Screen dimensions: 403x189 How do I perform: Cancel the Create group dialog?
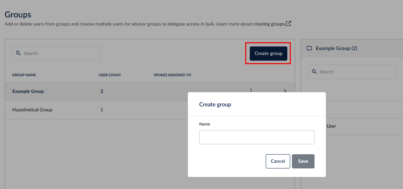(x=278, y=161)
